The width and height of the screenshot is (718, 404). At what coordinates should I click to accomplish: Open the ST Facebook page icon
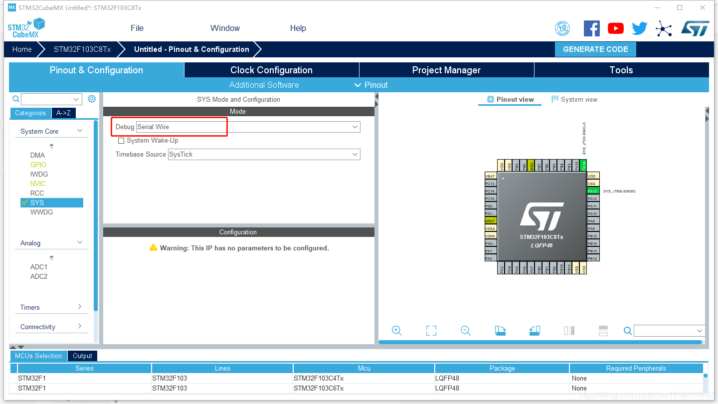tap(592, 28)
